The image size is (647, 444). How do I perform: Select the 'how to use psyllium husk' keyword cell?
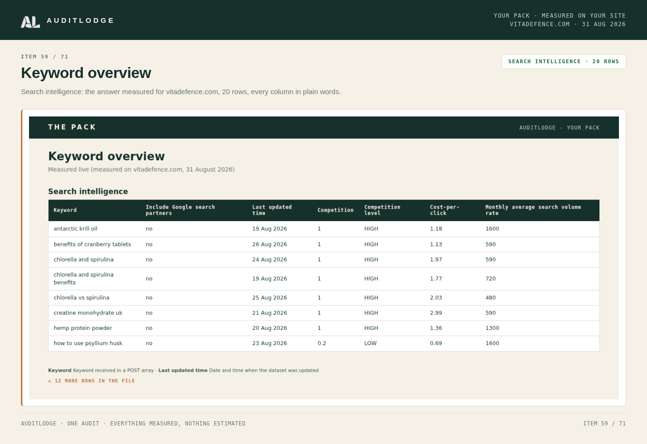88,343
